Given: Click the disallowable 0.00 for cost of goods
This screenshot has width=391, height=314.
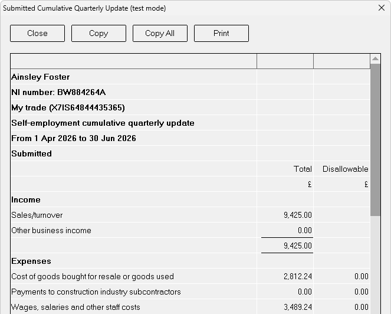Looking at the screenshot, I should (362, 277).
